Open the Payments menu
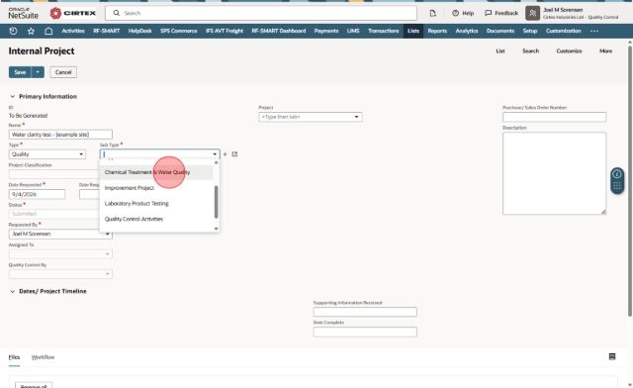 click(326, 31)
